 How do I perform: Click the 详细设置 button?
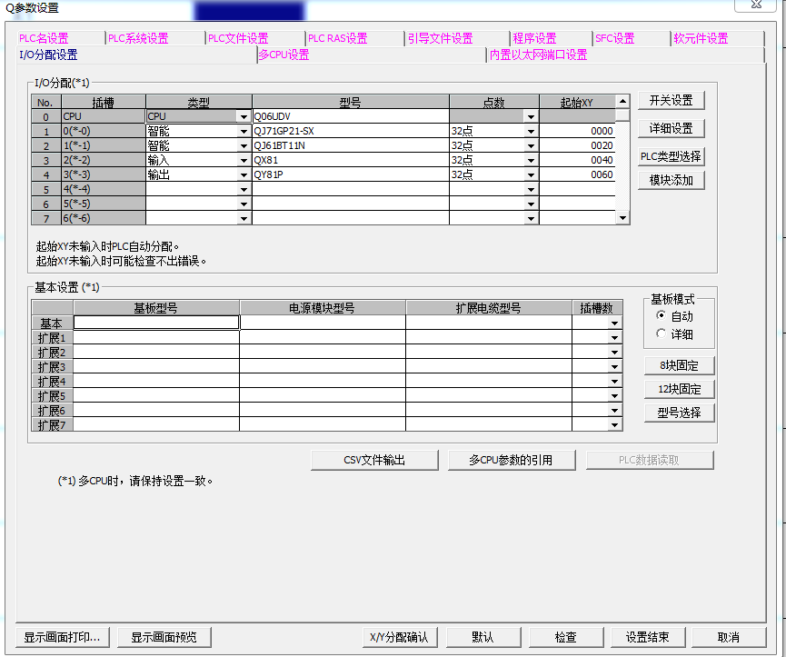(671, 129)
